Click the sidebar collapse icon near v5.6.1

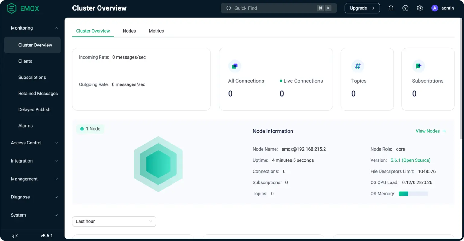tap(14, 235)
